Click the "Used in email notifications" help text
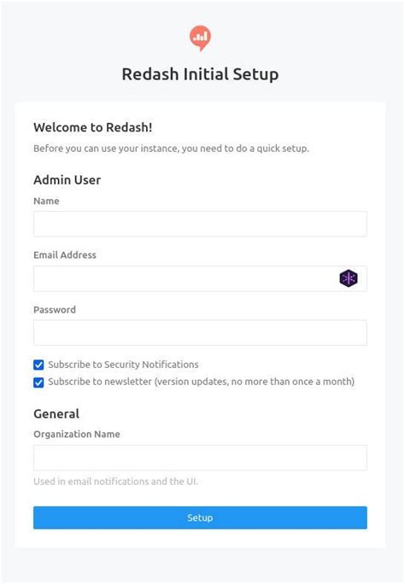Screen dimensions: 405x584 115,482
